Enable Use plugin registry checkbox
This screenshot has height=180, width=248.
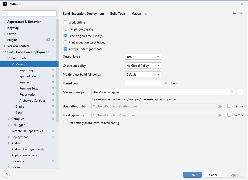coord(65,29)
